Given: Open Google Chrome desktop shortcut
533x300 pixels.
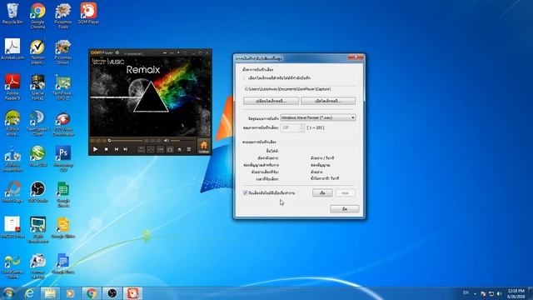Looking at the screenshot, I should coord(37,16).
